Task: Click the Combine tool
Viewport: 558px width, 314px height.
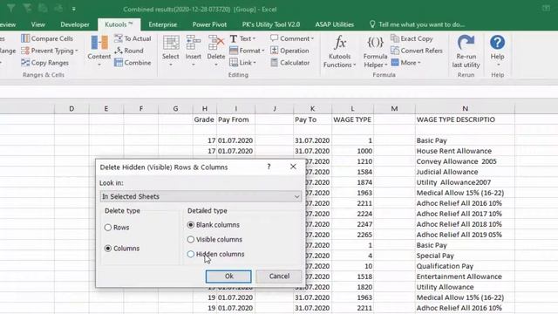Action: (133, 63)
